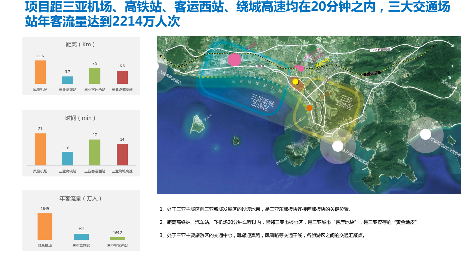Click the 三亚新城发展区 label on map
The image size is (461, 259).
click(x=262, y=102)
